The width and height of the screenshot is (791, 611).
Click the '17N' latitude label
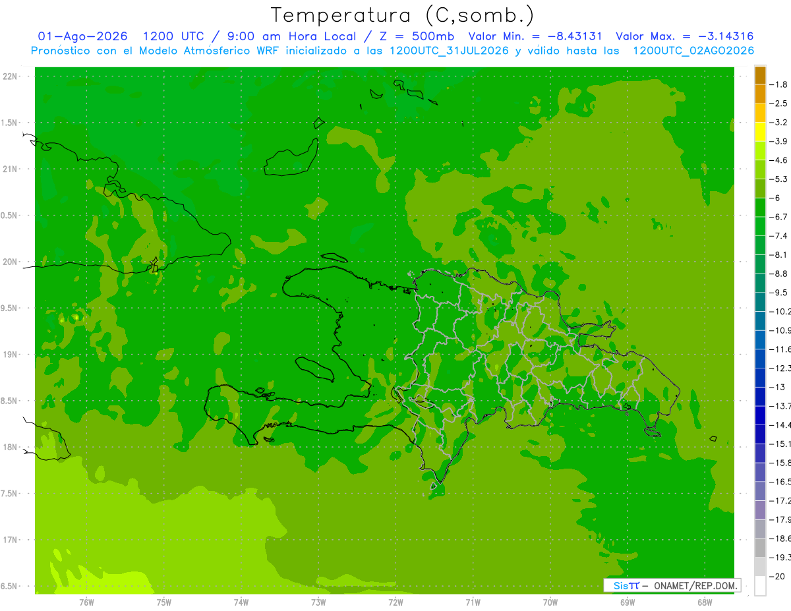(x=10, y=540)
